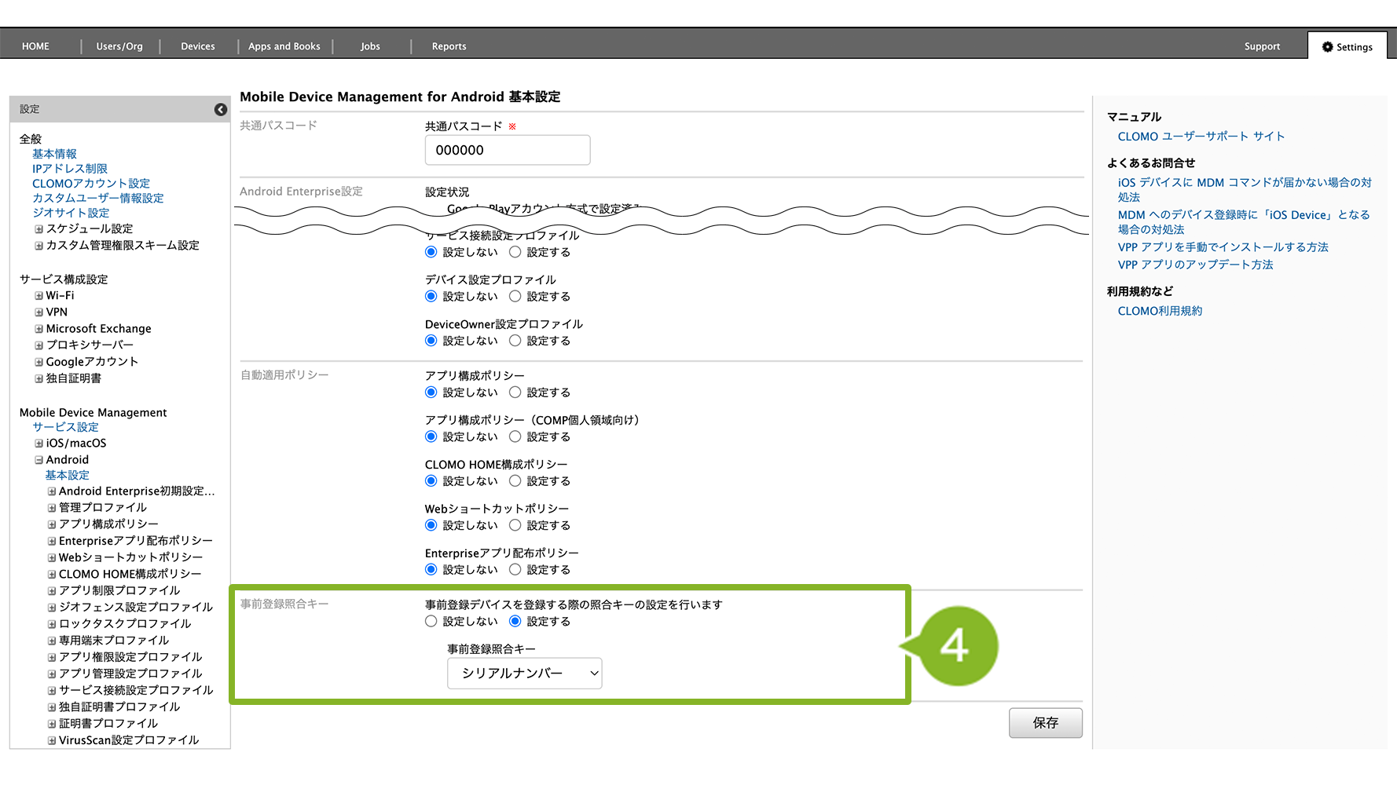1397x785 pixels.
Task: Expand the スケジュール設定 plus icon
Action: pyautogui.click(x=38, y=229)
